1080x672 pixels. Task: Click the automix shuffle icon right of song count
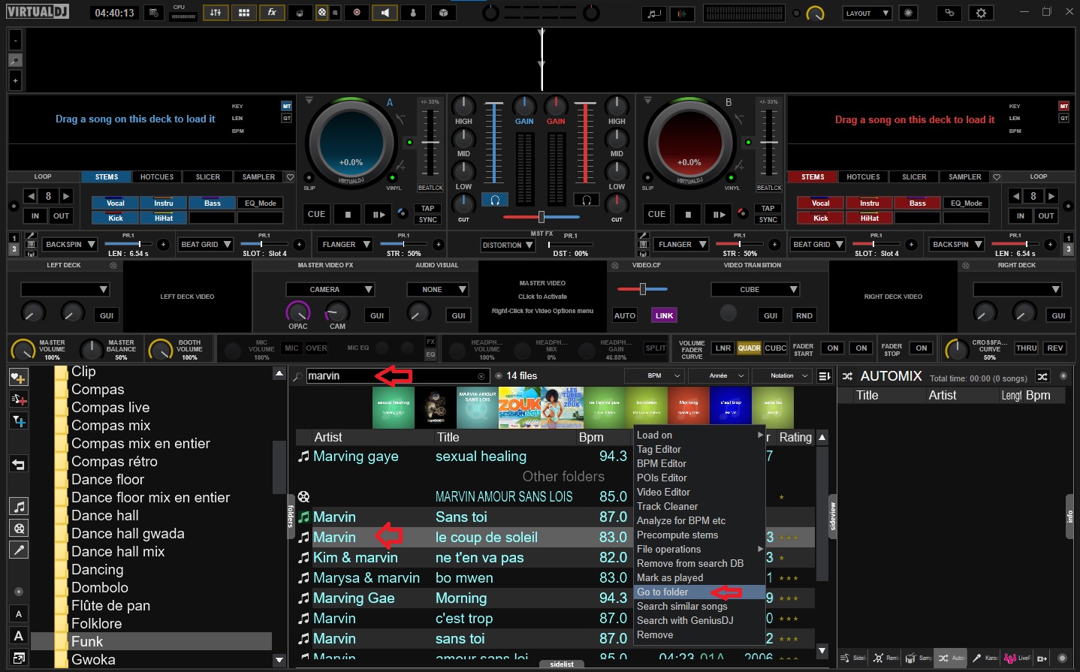point(1042,376)
